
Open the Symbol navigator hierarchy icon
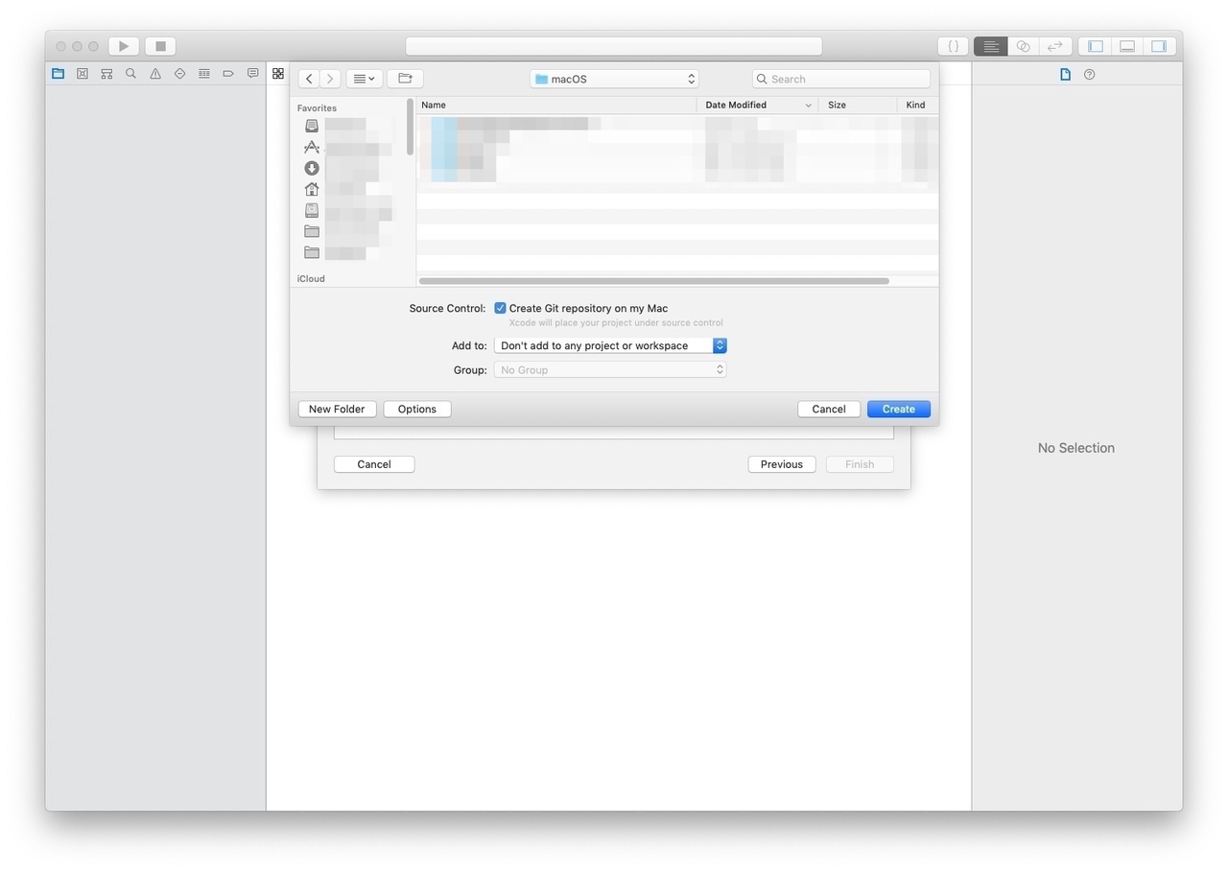click(x=106, y=74)
